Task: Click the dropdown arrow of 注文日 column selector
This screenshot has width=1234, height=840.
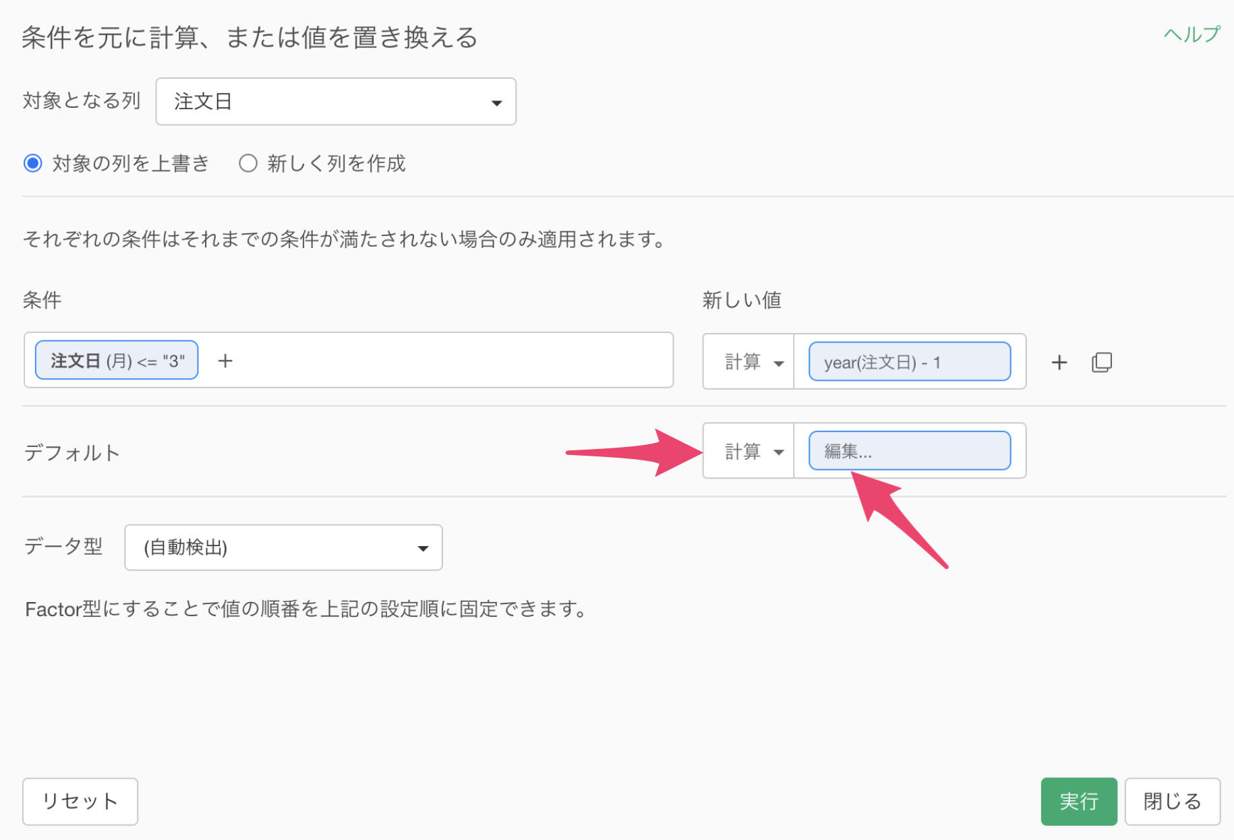Action: 496,103
